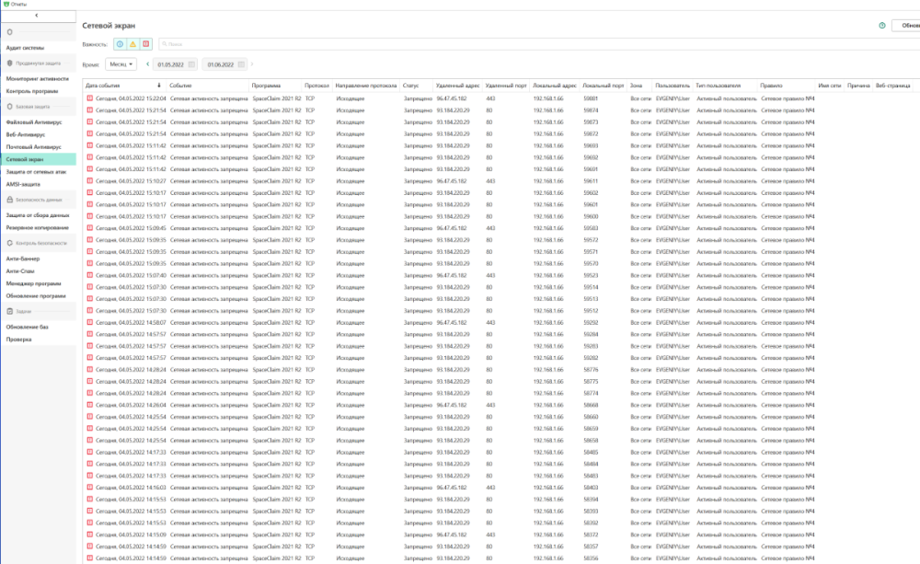Screen dimensions: 920x564
Task: Click the Контроль безопасности section icon
Action: pyautogui.click(x=9, y=243)
